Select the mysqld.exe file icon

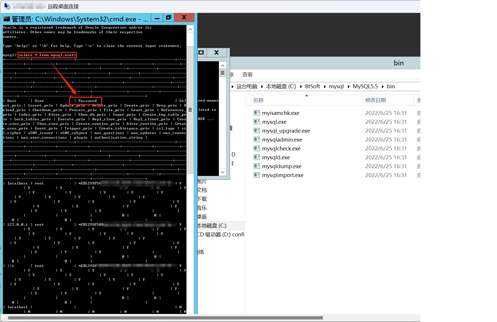257,157
